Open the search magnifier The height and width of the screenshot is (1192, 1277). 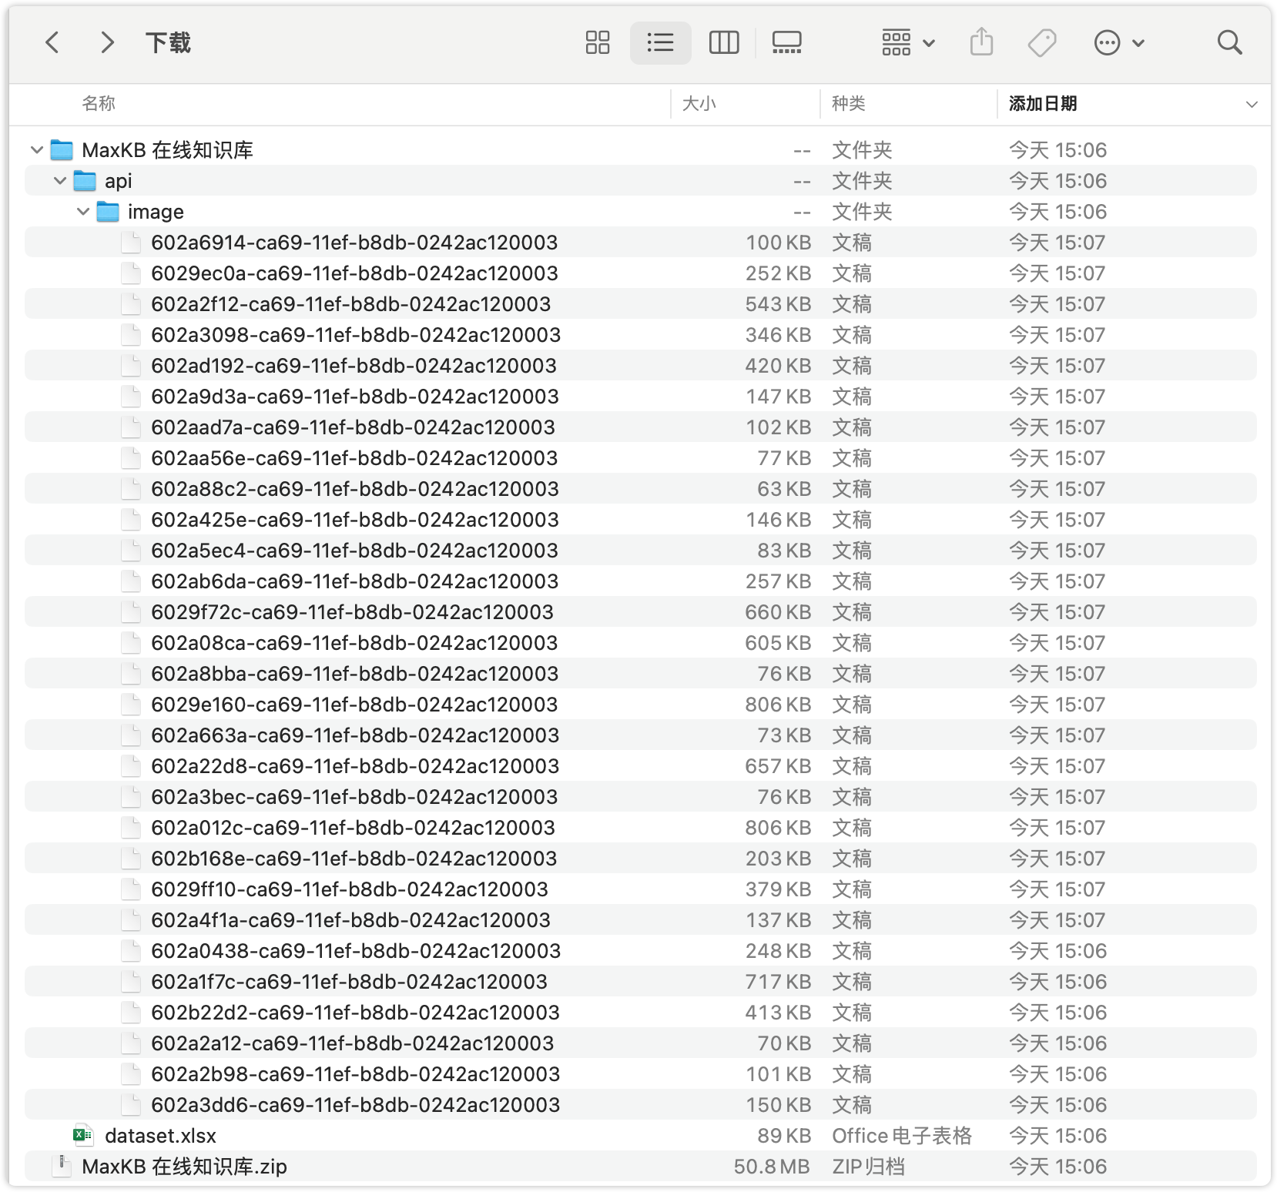(x=1229, y=42)
